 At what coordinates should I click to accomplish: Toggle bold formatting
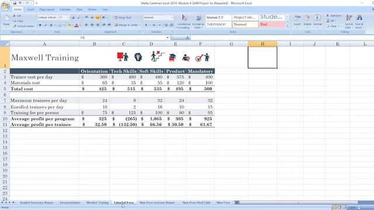click(x=40, y=25)
